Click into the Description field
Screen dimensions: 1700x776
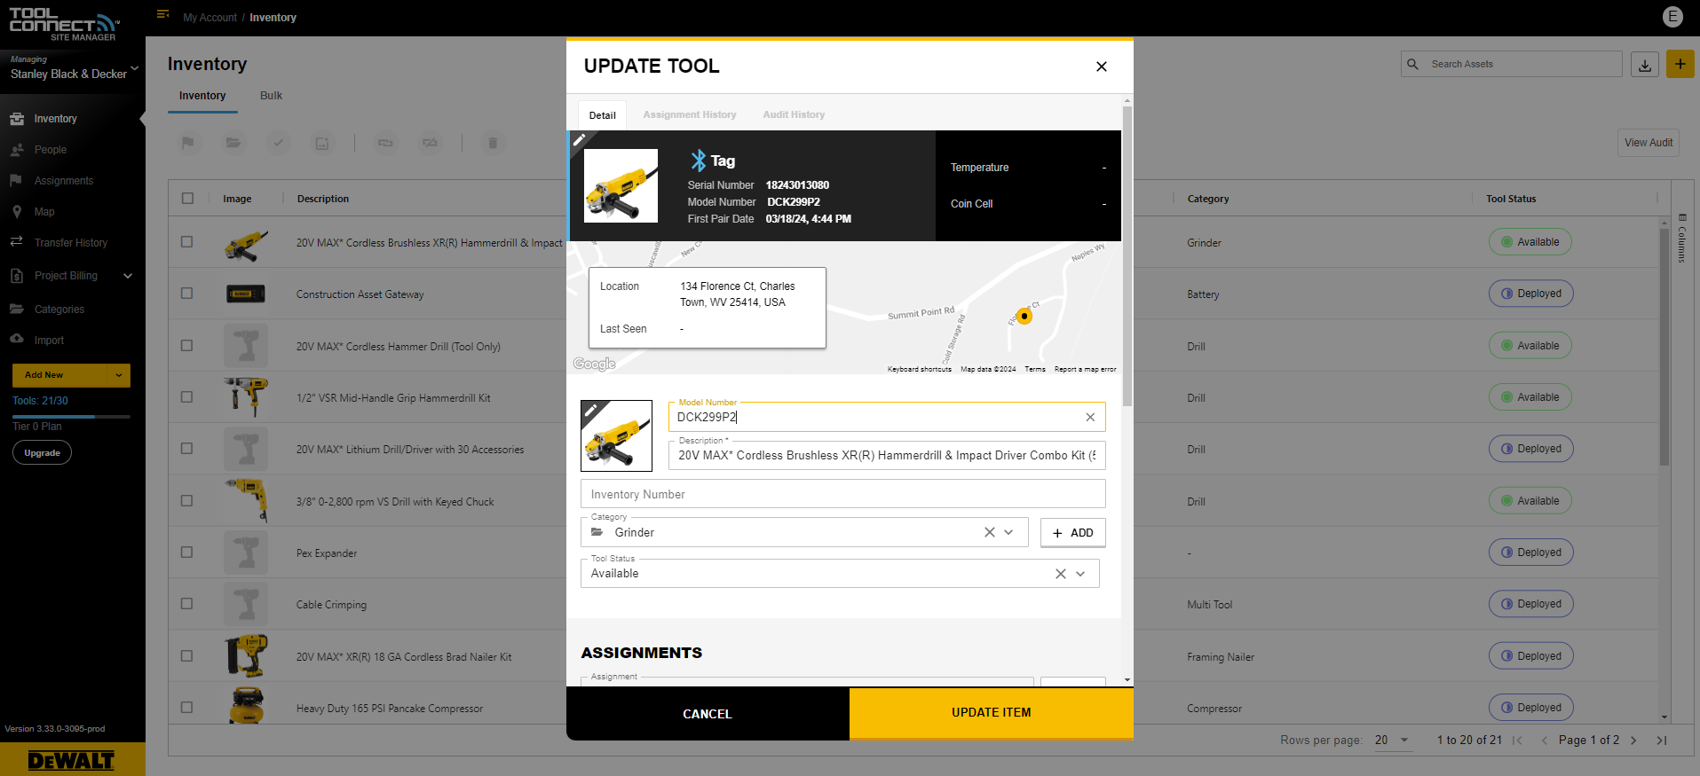point(887,455)
